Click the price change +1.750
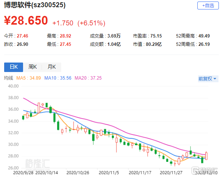The image size is (220, 177). click(x=63, y=23)
